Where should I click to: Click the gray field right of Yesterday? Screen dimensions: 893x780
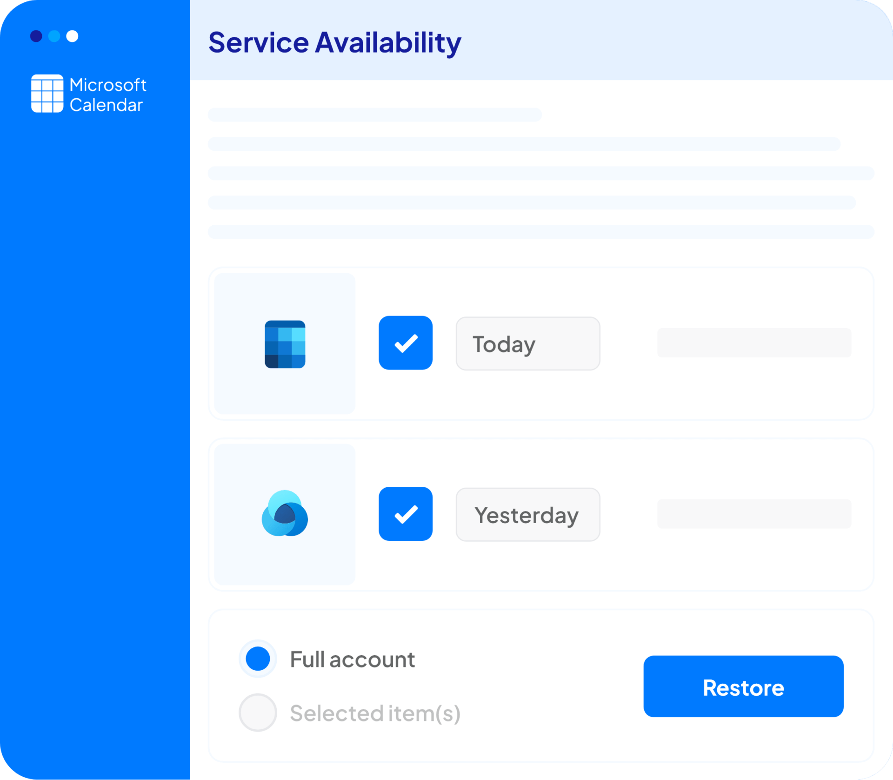(x=753, y=514)
